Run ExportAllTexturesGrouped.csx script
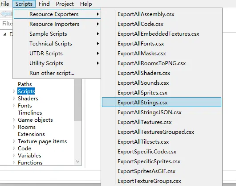 [x=162, y=132]
